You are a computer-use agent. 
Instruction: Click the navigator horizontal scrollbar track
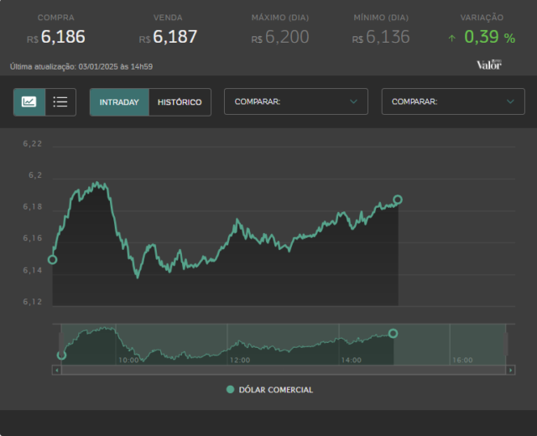284,370
